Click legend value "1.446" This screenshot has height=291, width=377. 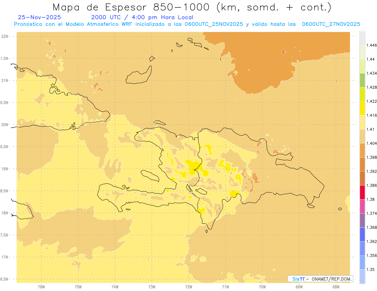click(372, 45)
